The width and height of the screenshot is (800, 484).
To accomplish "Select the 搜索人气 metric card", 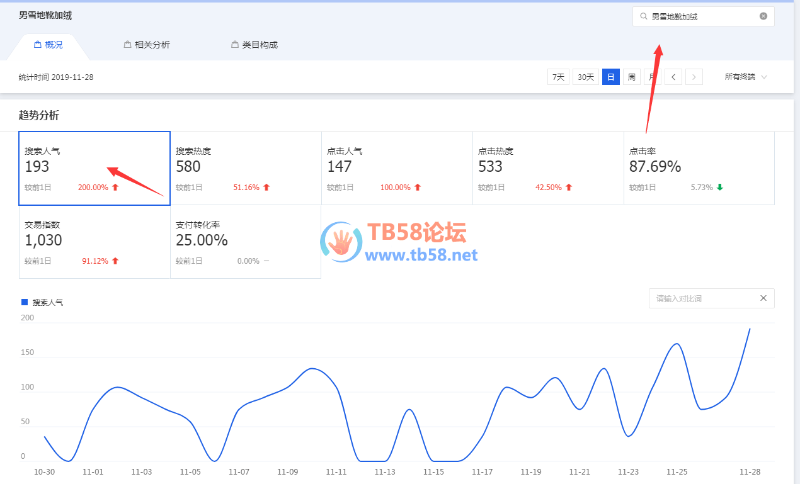I will click(94, 168).
